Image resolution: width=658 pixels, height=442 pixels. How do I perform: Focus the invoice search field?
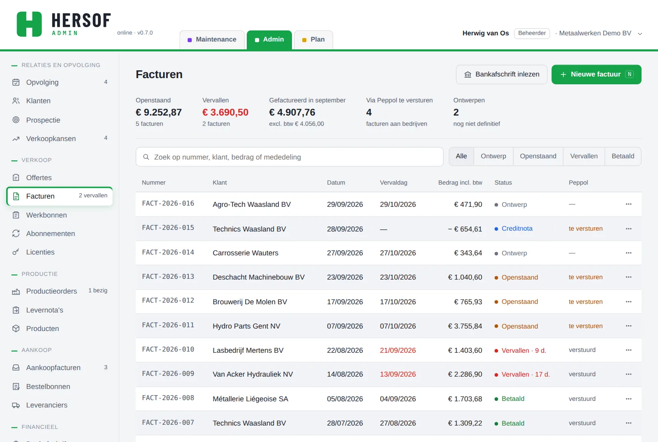click(x=290, y=157)
